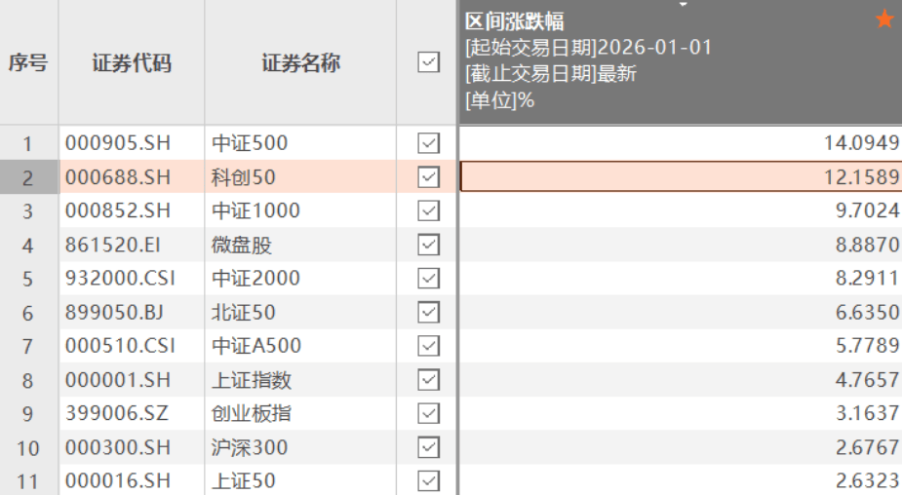Select row number 3 header
Screen dimensions: 903x495
point(28,210)
